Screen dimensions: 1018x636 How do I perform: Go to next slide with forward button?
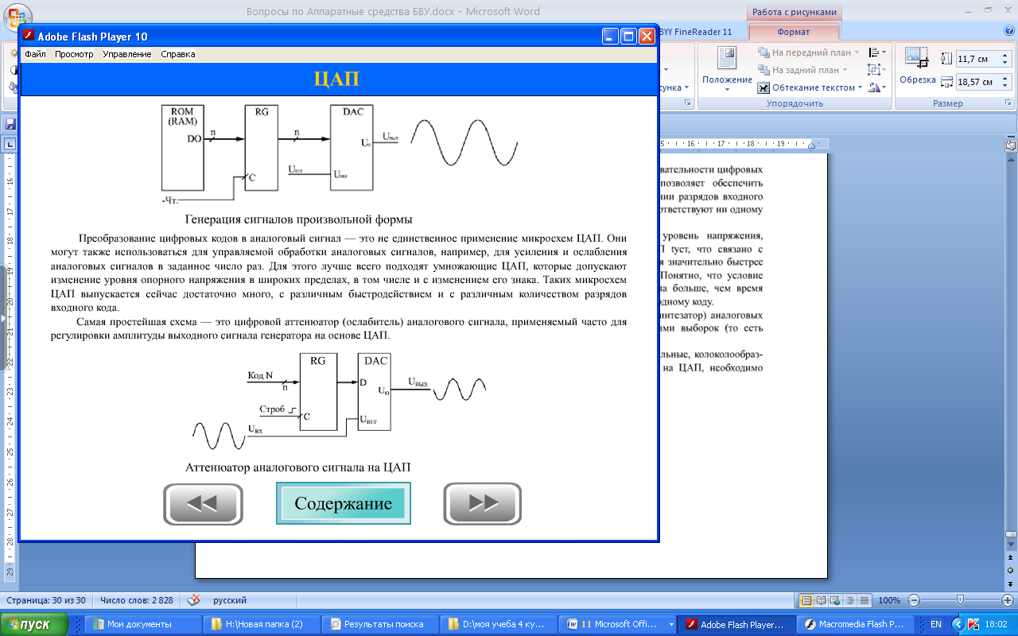click(x=482, y=503)
